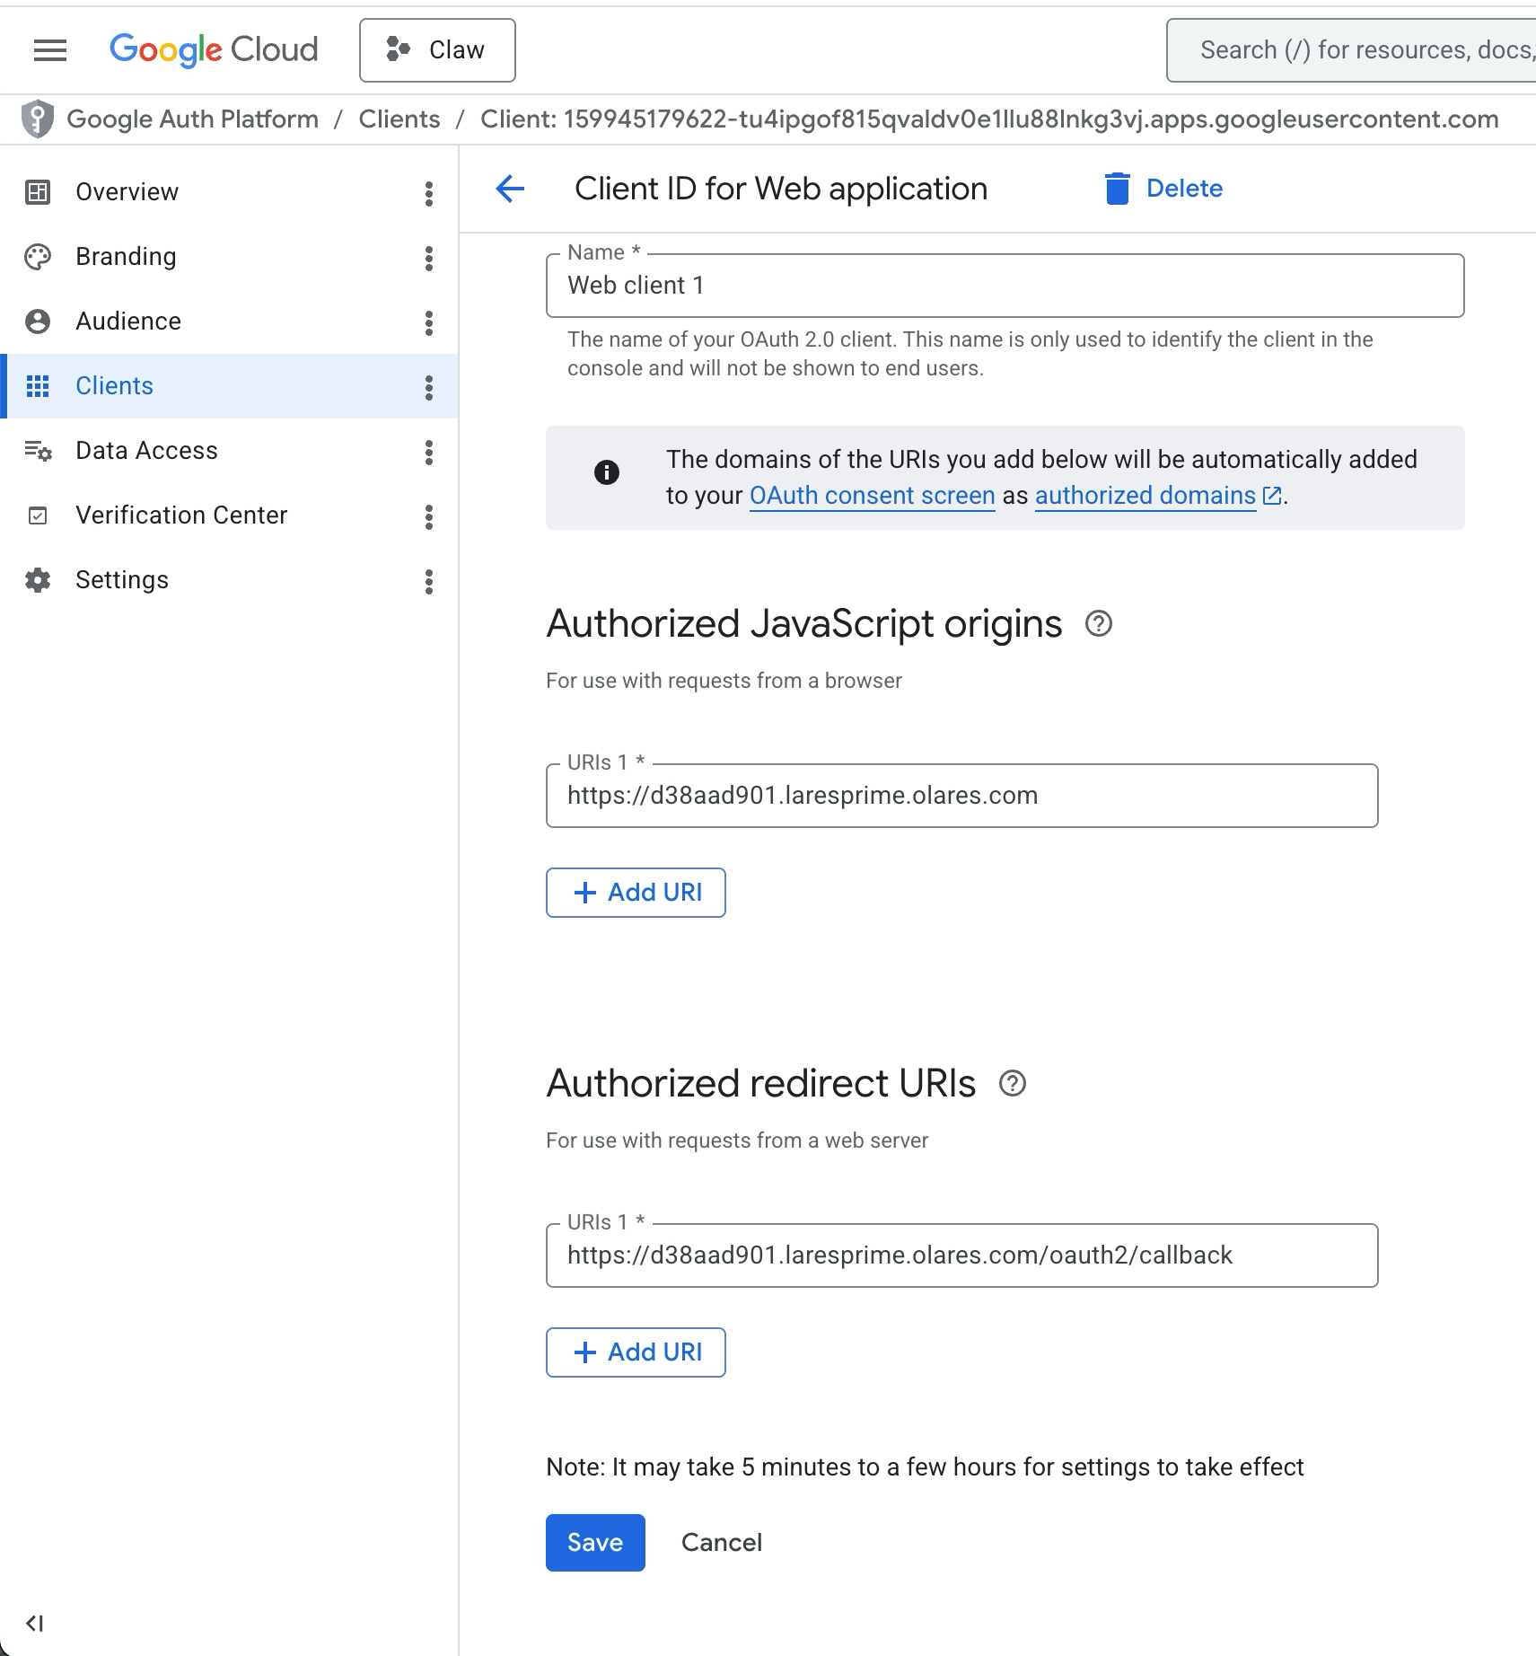The height and width of the screenshot is (1656, 1536).
Task: Open the Verification Center section
Action: coord(181,515)
